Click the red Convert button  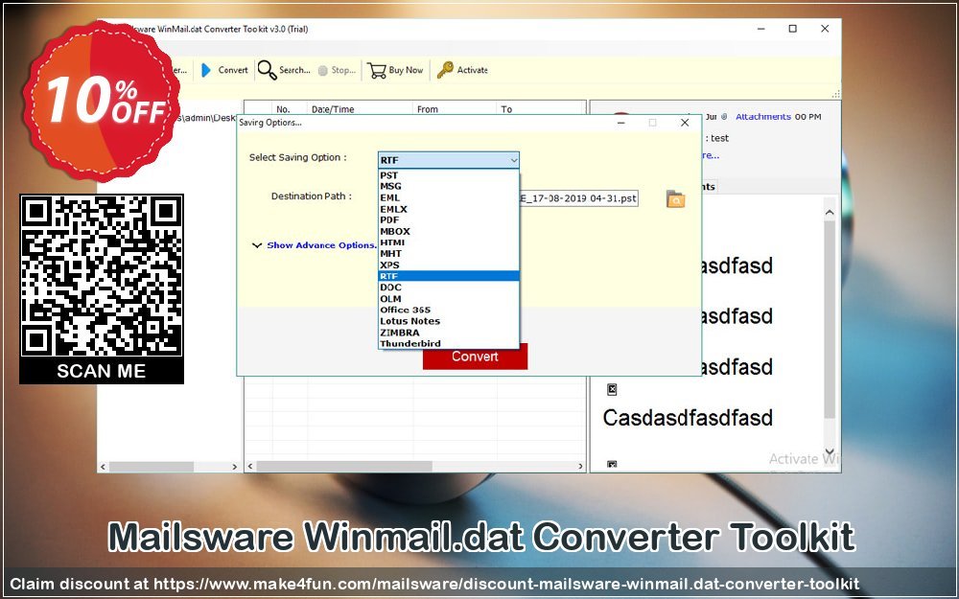click(x=475, y=357)
